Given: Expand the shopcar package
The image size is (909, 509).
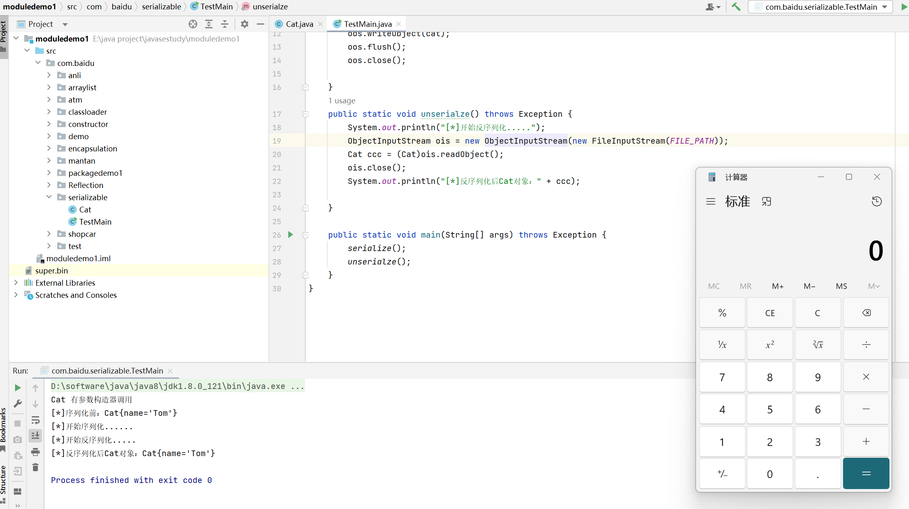Looking at the screenshot, I should click(x=49, y=234).
